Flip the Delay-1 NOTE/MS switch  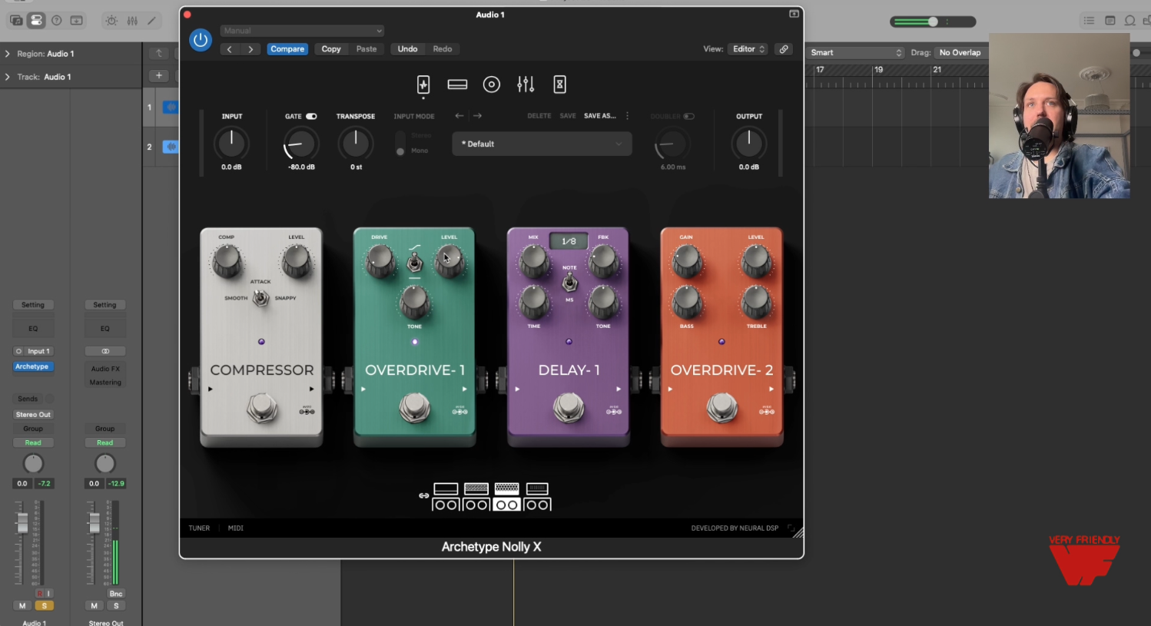point(569,283)
